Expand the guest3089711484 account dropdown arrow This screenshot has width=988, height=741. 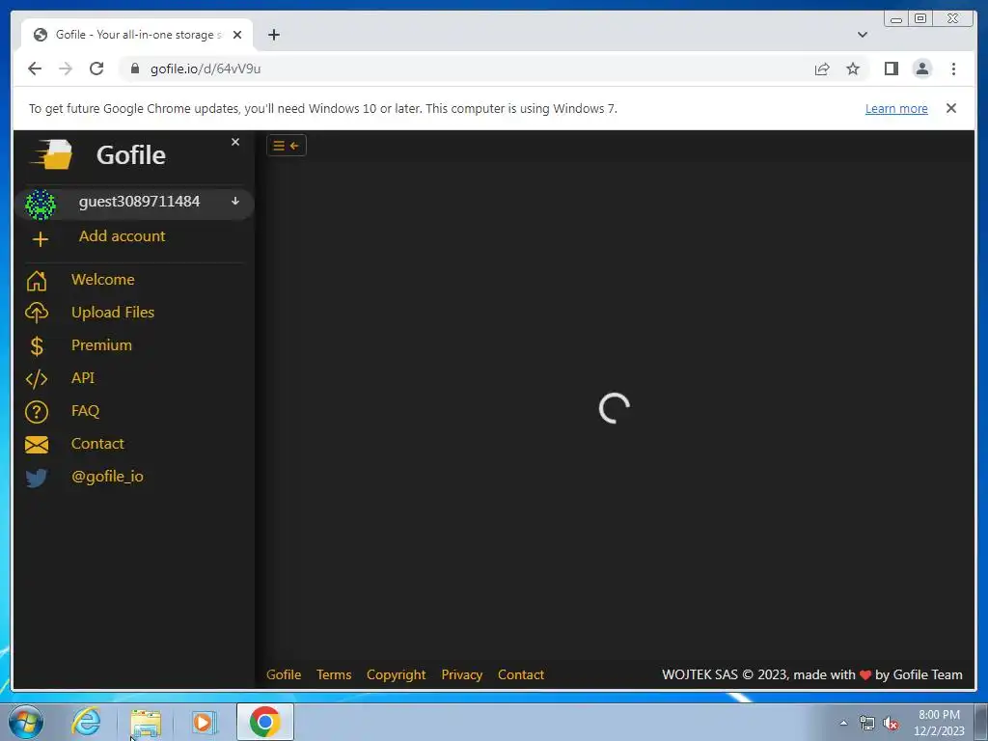tap(235, 201)
